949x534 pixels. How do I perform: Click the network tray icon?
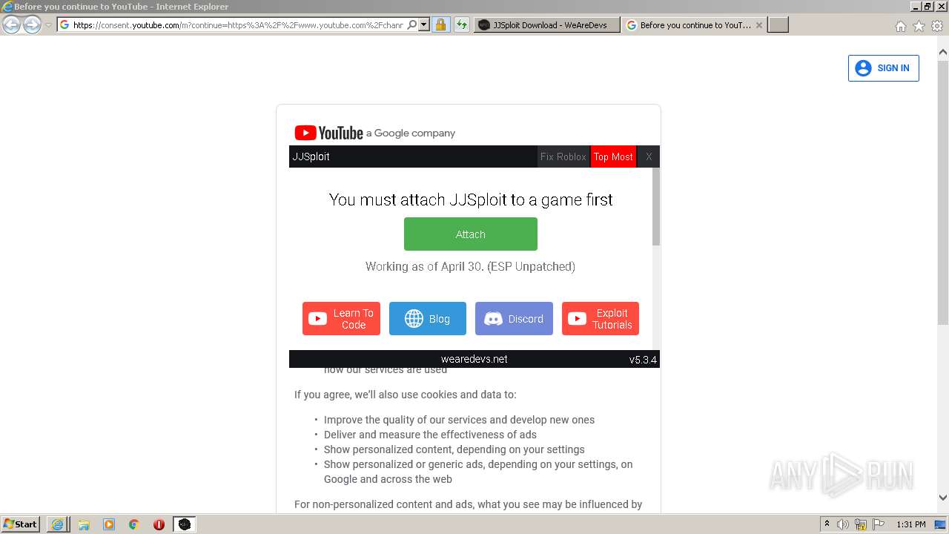pyautogui.click(x=861, y=524)
